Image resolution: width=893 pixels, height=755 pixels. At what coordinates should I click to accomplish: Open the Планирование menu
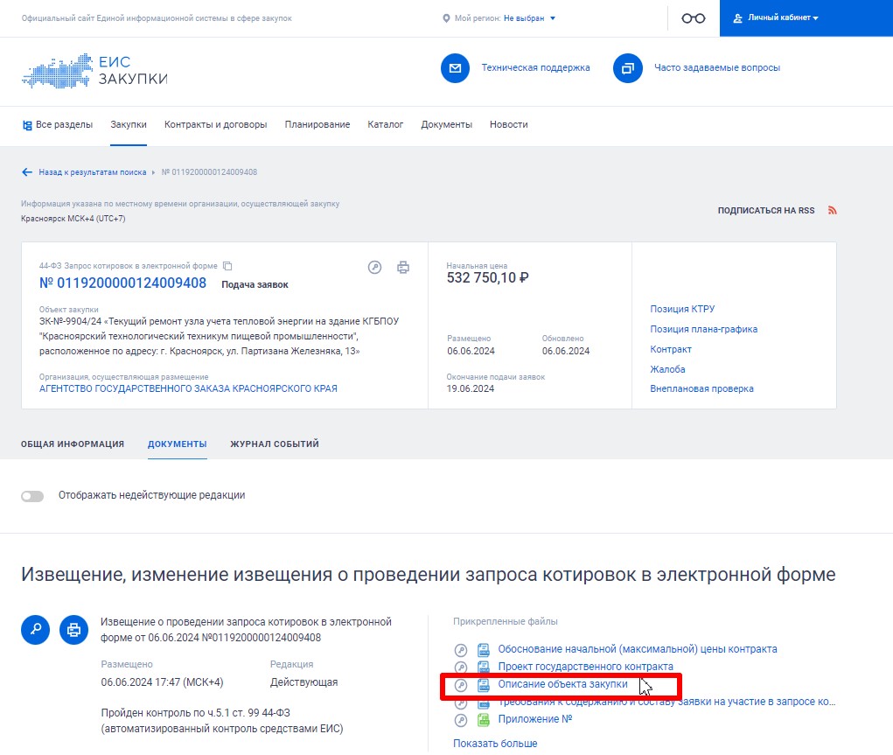[x=317, y=124]
